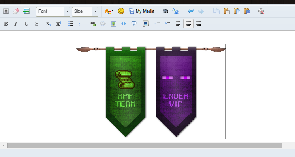Click the Insert Link icon
Image resolution: width=295 pixels, height=157 pixels.
click(x=92, y=24)
